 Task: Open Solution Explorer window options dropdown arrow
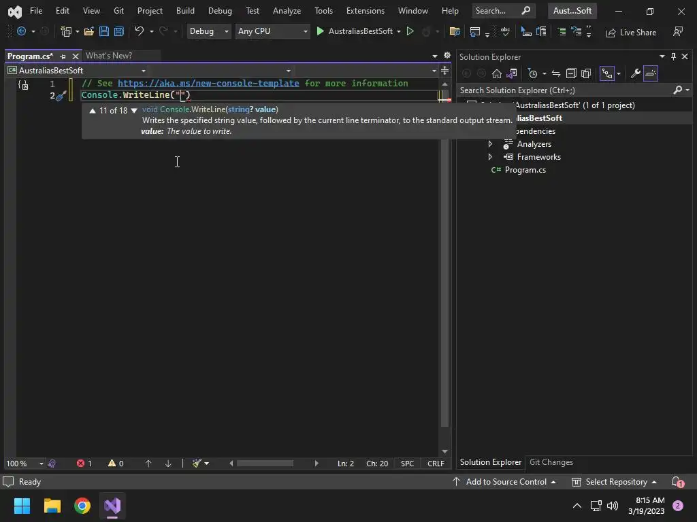pos(662,56)
